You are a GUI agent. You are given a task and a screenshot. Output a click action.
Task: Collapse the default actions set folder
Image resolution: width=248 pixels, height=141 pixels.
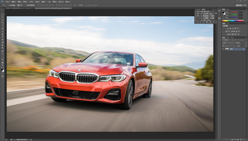point(200,12)
